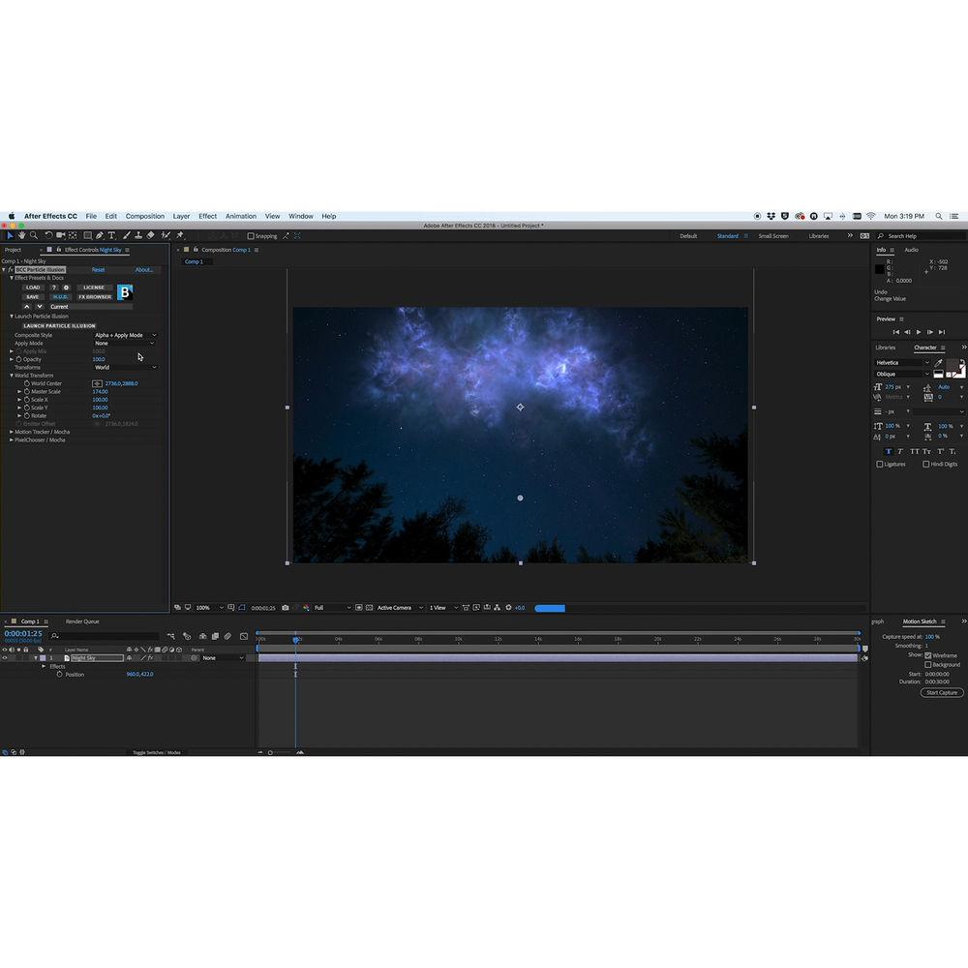Select the Horizontal Type tool
The width and height of the screenshot is (968, 968).
pos(113,235)
